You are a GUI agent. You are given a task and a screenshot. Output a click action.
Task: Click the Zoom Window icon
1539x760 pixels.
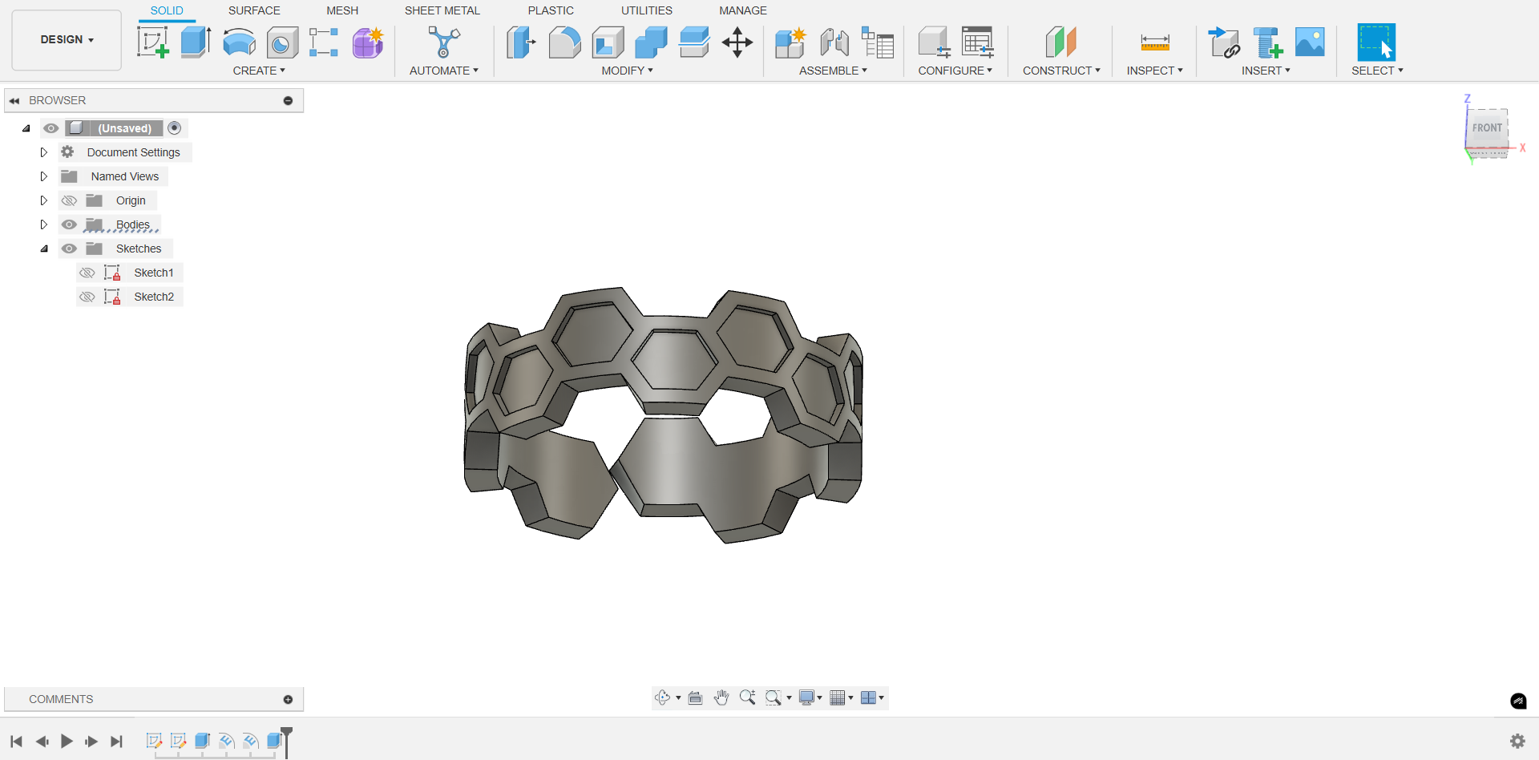tap(774, 697)
